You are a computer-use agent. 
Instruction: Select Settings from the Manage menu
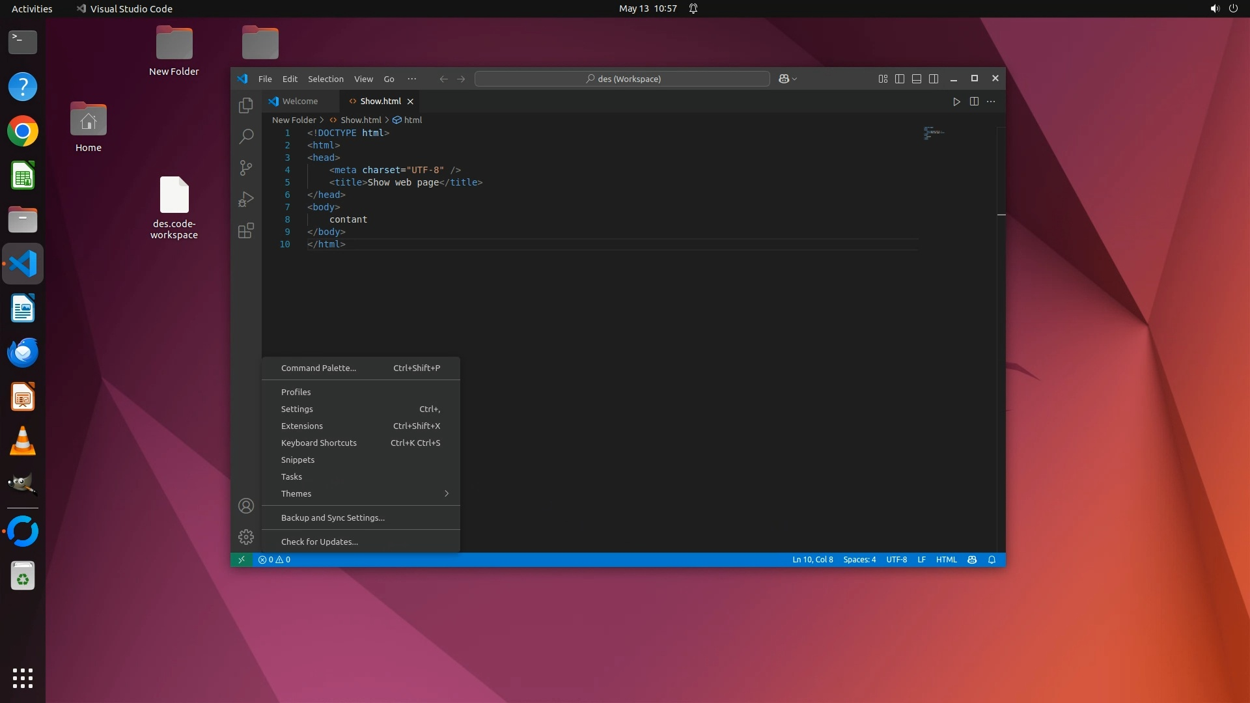(x=297, y=409)
